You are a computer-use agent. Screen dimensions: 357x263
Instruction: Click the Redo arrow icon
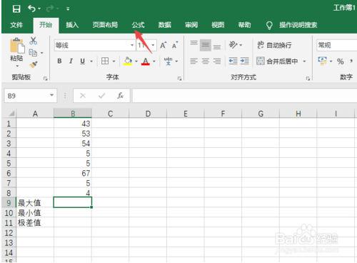coord(50,9)
